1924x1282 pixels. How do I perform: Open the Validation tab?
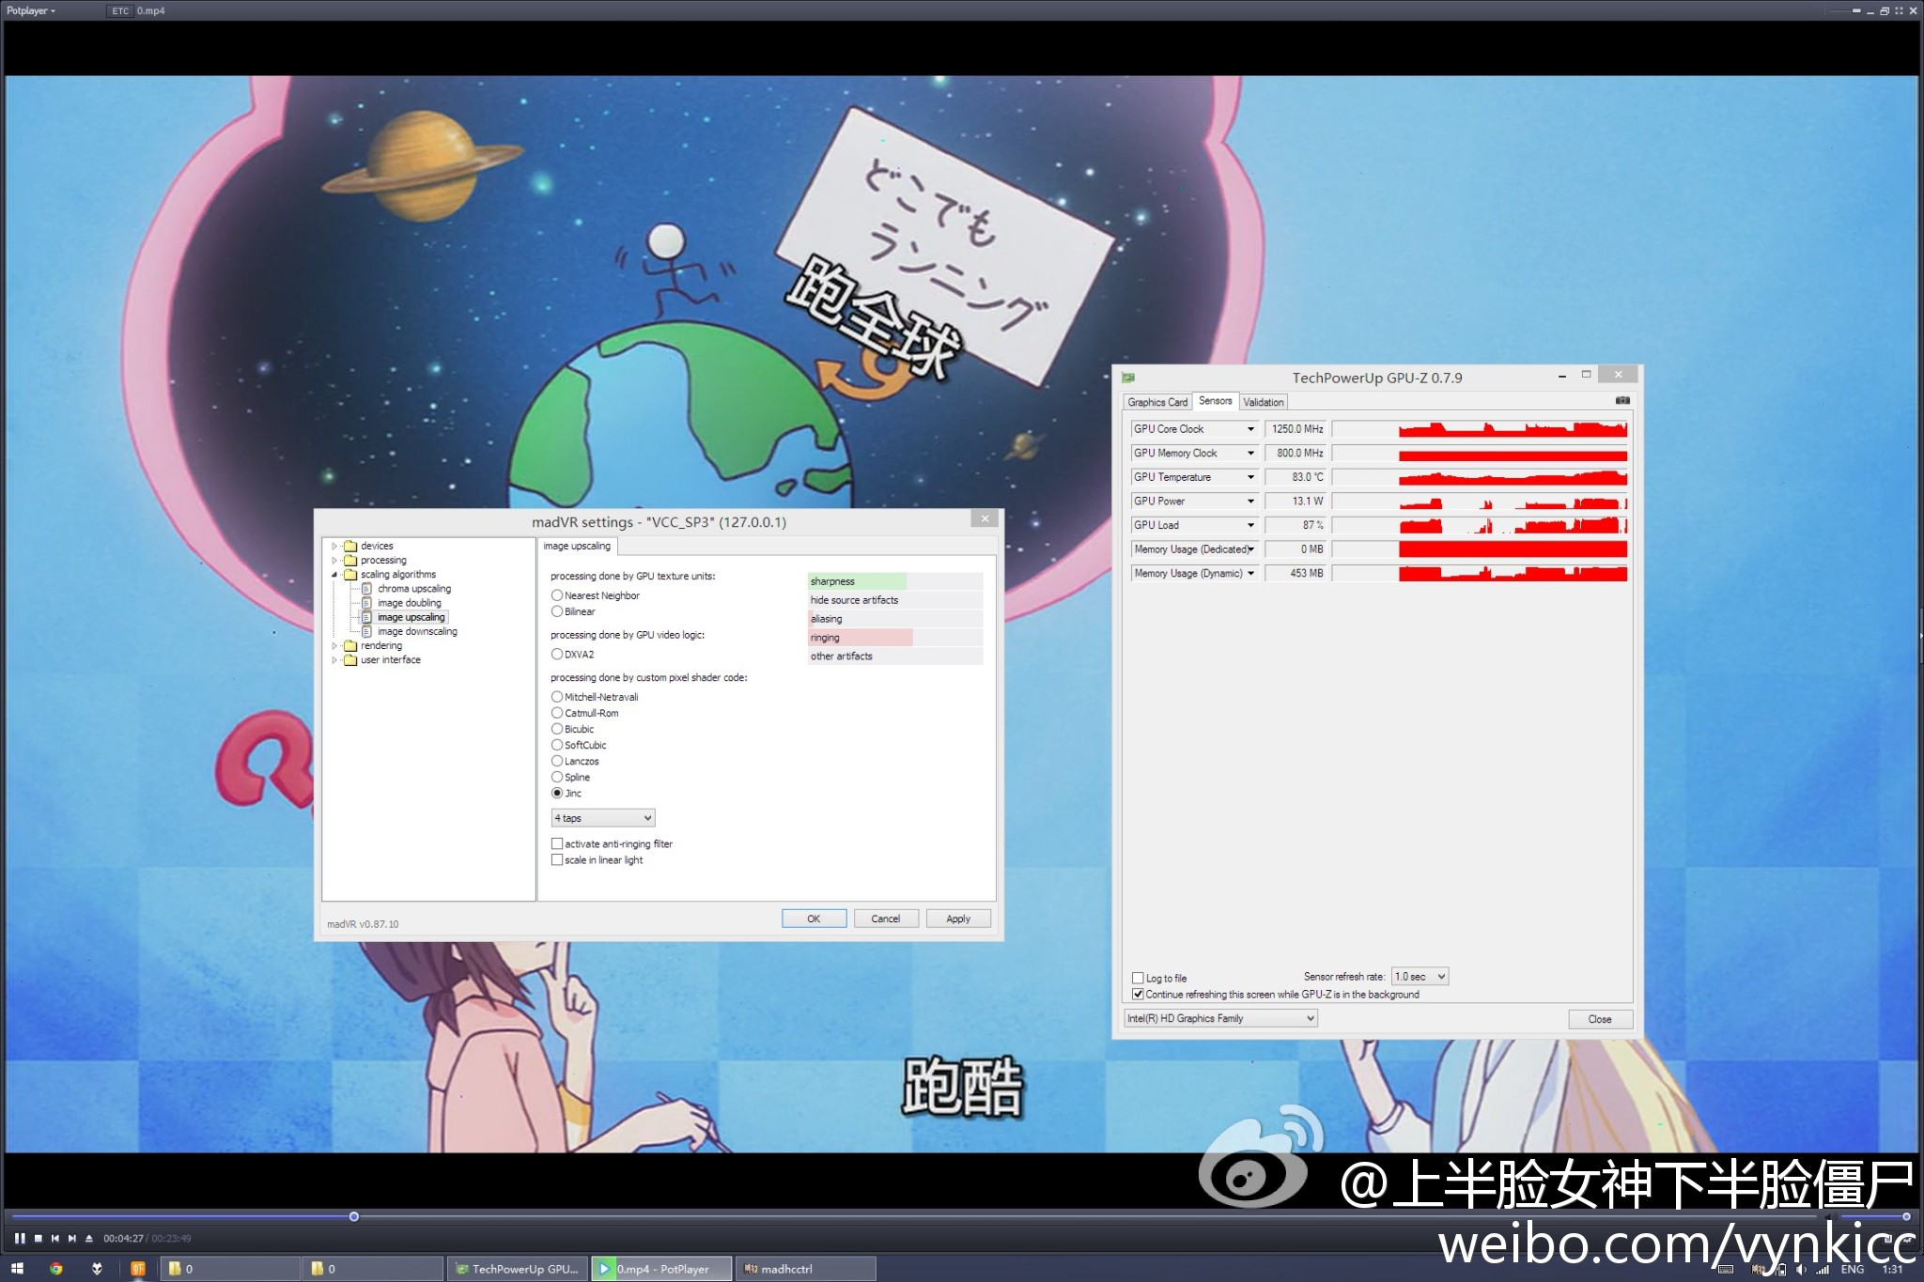click(x=1263, y=402)
